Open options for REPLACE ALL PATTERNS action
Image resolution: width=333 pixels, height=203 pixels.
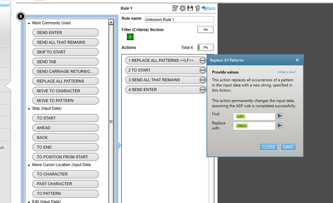203,60
